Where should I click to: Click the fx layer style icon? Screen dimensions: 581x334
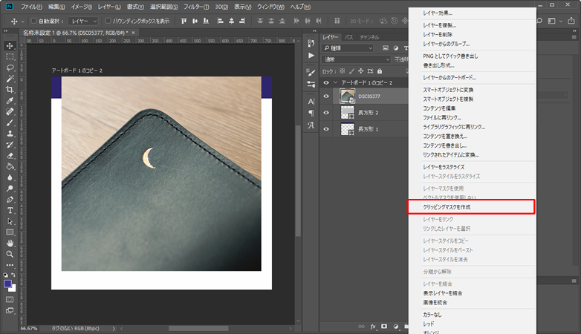click(x=373, y=327)
